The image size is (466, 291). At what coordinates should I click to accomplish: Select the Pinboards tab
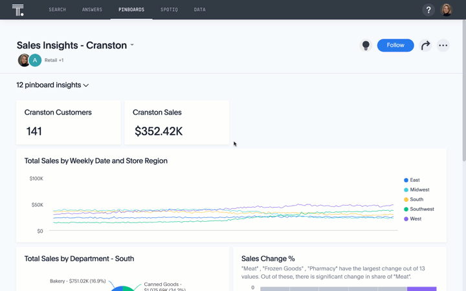click(131, 10)
